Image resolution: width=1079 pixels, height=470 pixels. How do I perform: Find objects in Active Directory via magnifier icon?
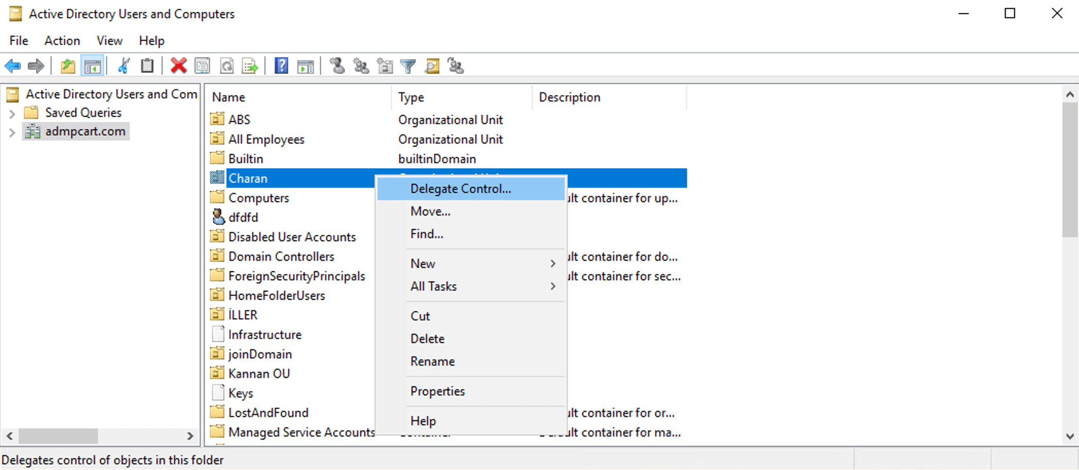(432, 66)
